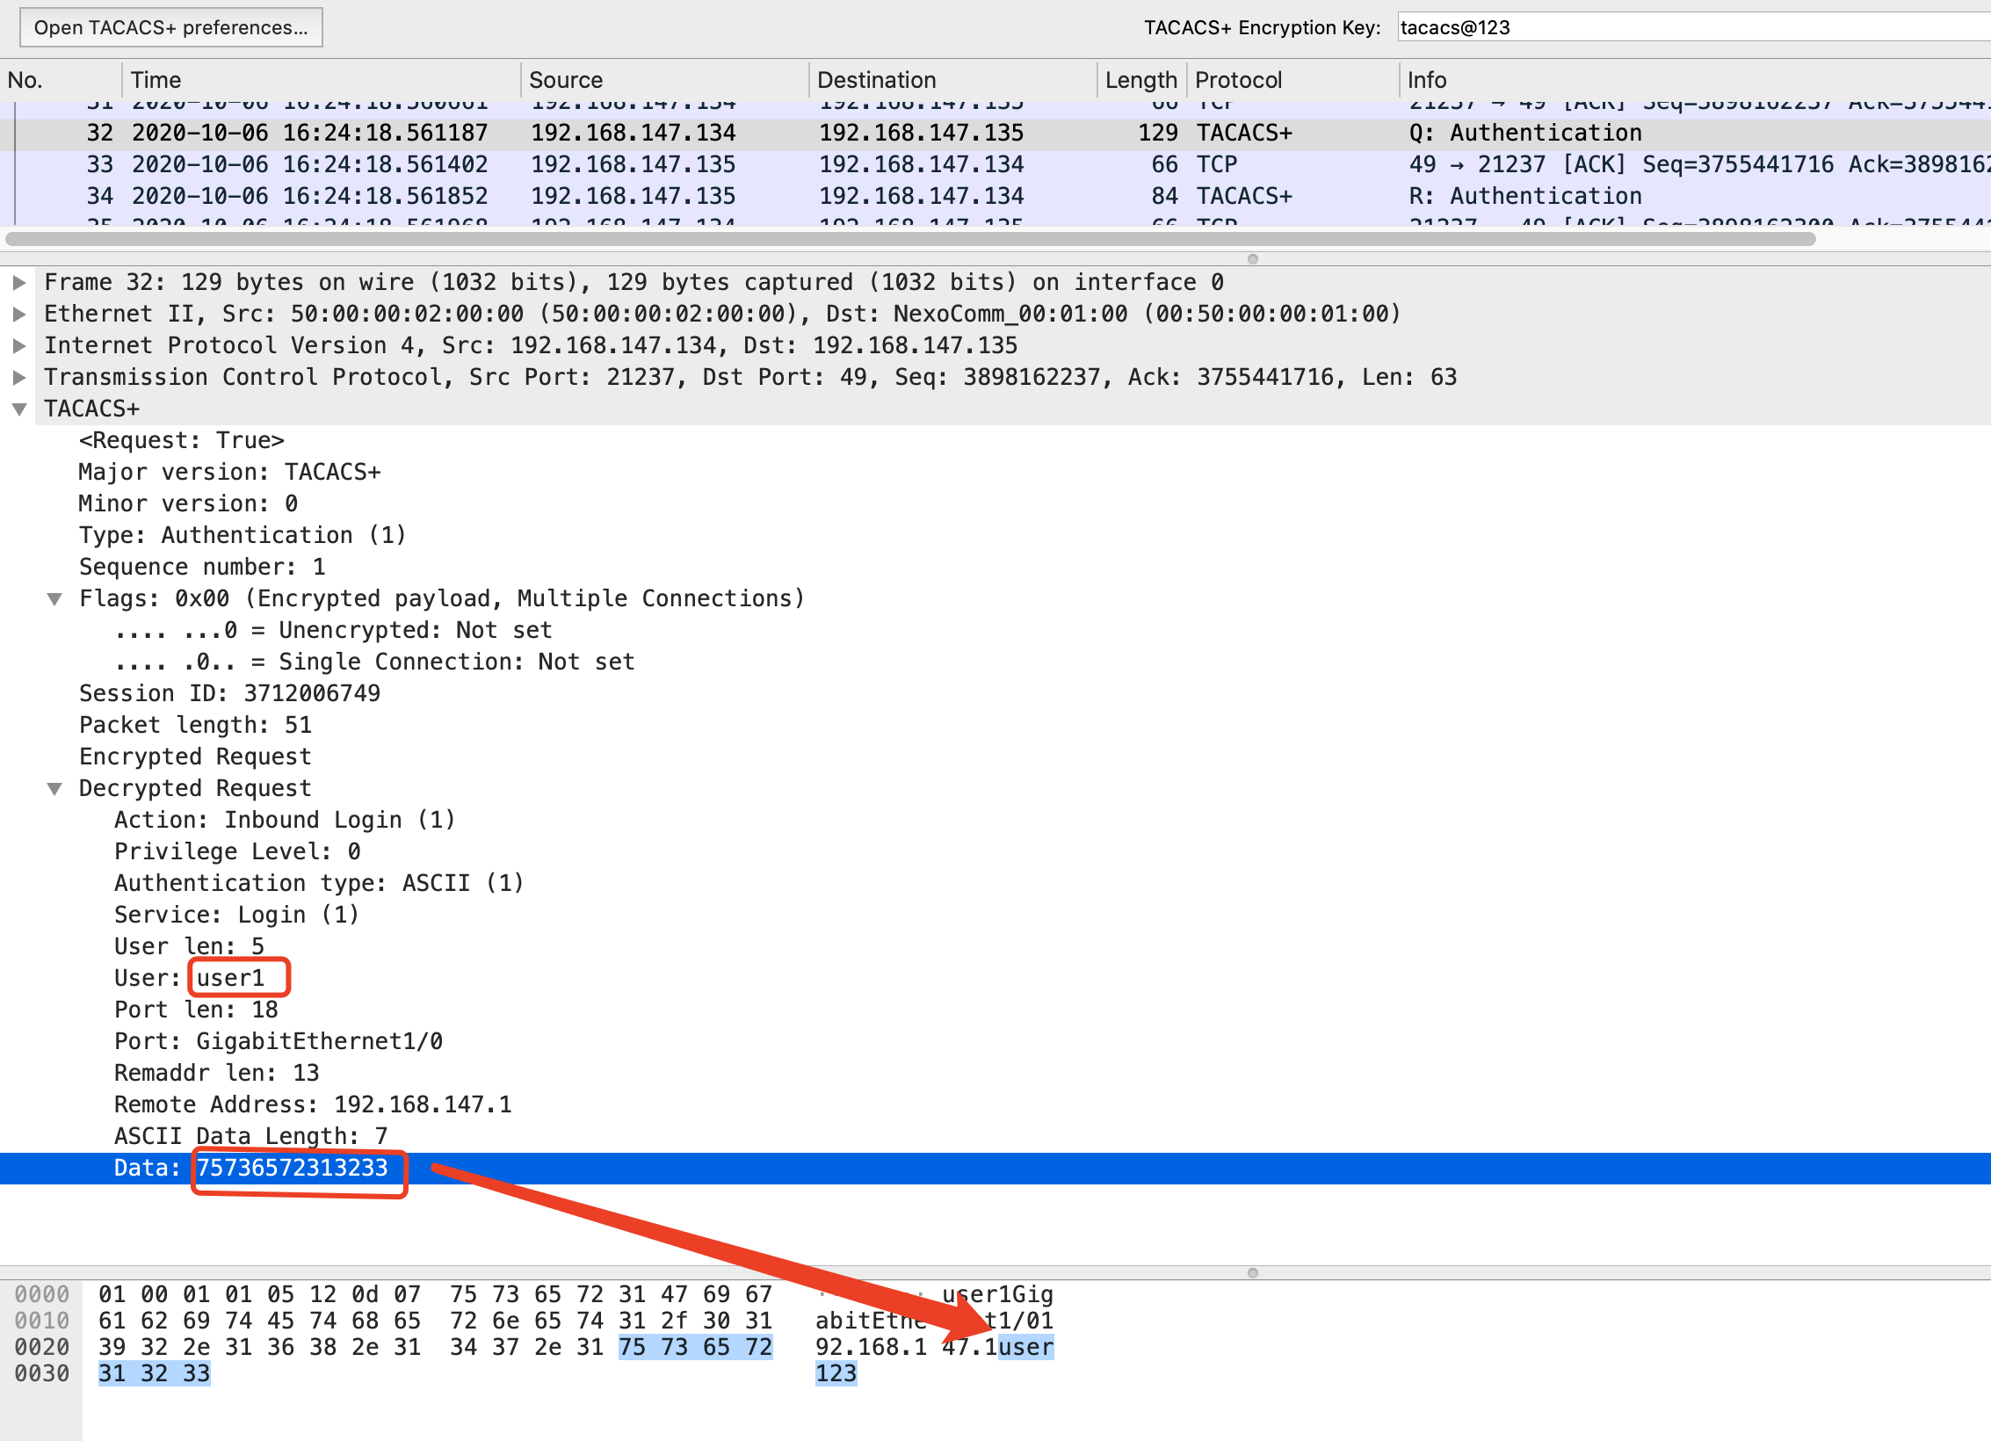This screenshot has height=1441, width=1991.
Task: Select the User: user1 line
Action: coord(189,978)
